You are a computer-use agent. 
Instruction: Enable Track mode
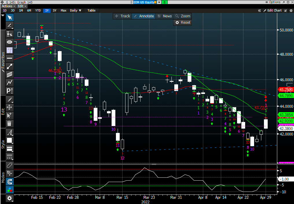[123, 16]
